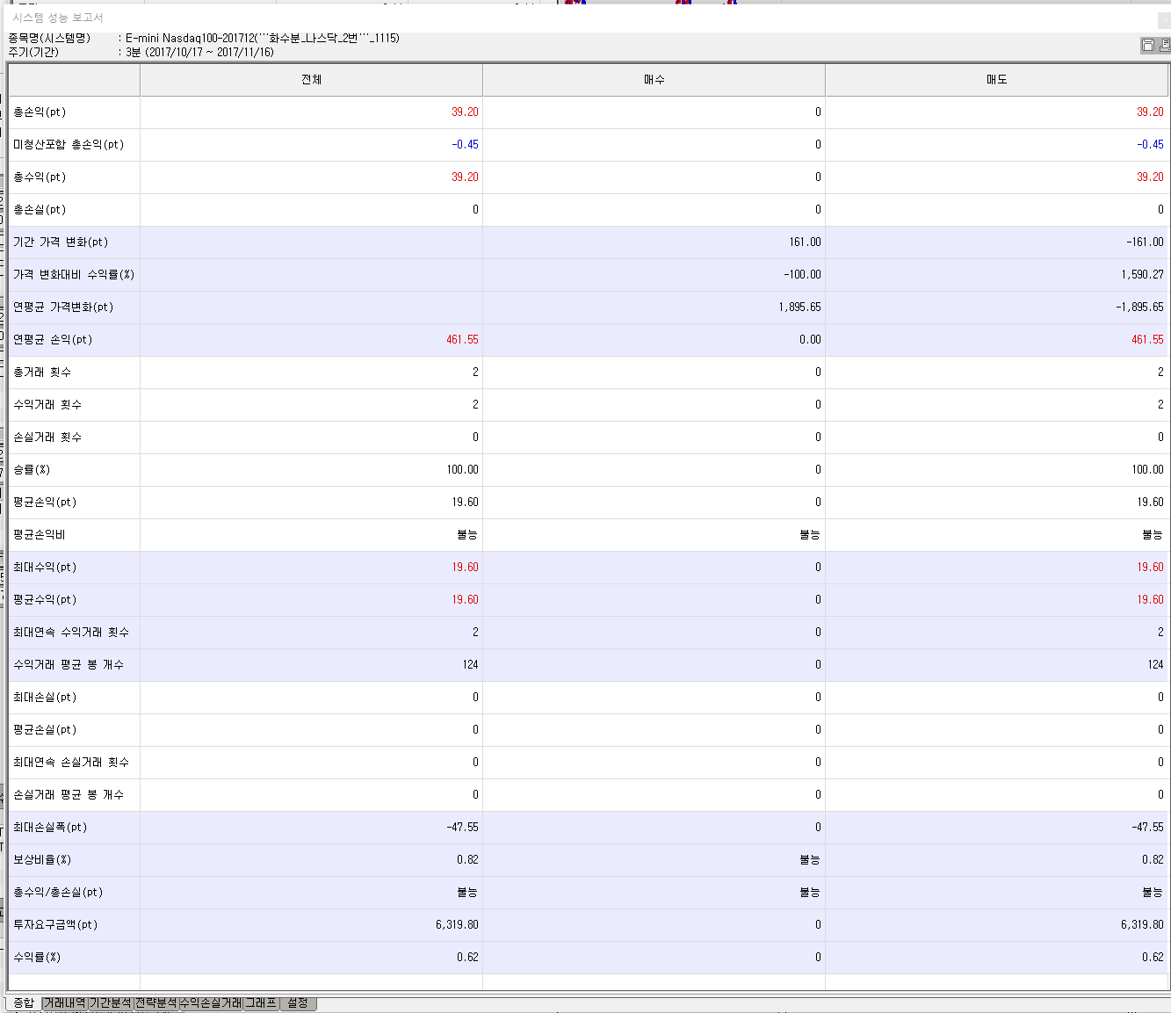Select the 승률(%) row label
Image resolution: width=1171 pixels, height=1013 pixels.
tap(32, 470)
